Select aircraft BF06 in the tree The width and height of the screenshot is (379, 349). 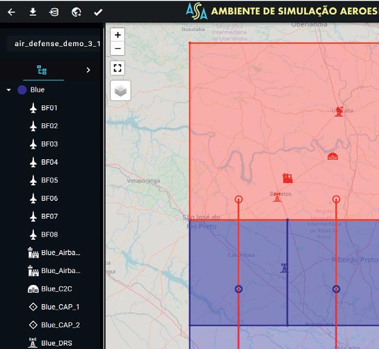pyautogui.click(x=50, y=199)
